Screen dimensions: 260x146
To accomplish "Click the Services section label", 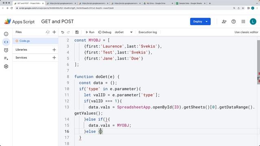I will point(21,58).
